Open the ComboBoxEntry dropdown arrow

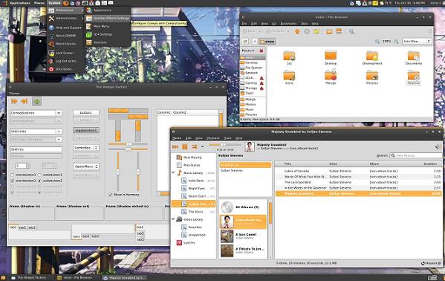[x=59, y=113]
